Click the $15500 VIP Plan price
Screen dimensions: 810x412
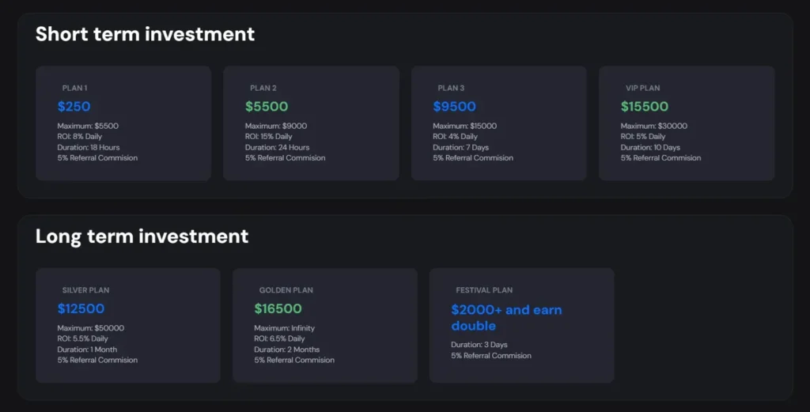(x=645, y=106)
